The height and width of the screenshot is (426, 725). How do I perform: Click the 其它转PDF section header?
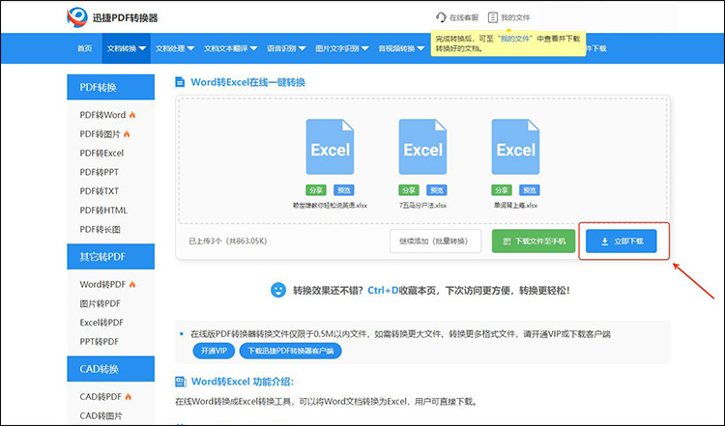click(110, 256)
